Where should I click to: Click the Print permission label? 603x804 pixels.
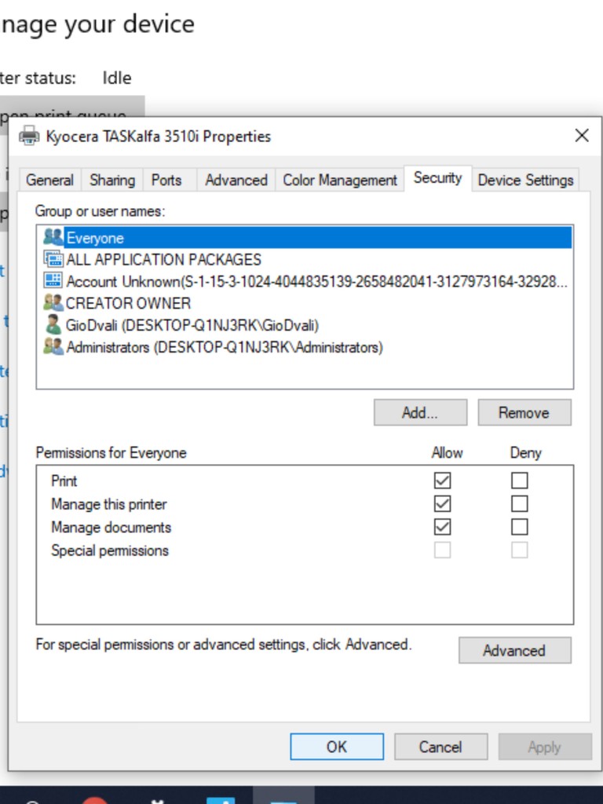click(64, 481)
